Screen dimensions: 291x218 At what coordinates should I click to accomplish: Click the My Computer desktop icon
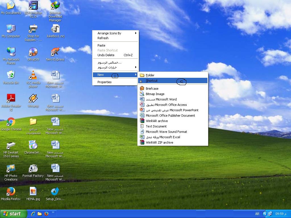tap(11, 31)
